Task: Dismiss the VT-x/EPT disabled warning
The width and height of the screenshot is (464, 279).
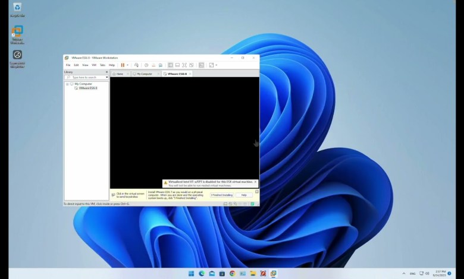Action: click(x=256, y=182)
